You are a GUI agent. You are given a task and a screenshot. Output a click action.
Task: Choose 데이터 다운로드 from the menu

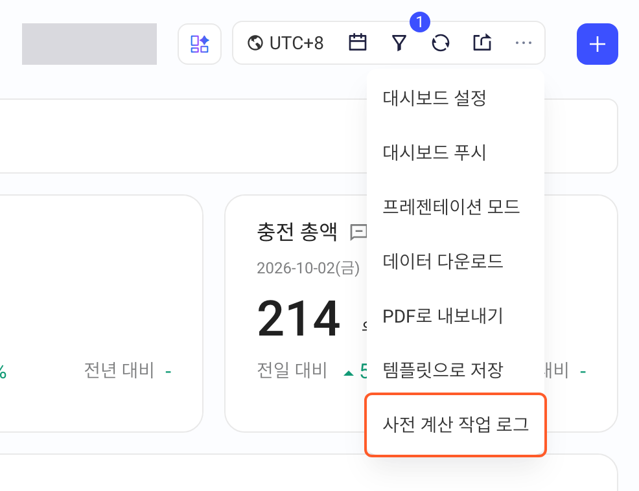tap(456, 261)
